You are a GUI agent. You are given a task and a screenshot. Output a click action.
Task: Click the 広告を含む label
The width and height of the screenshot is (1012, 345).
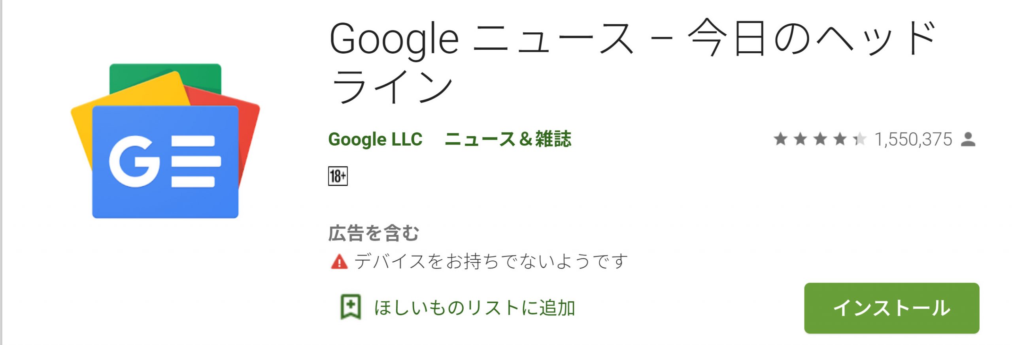374,233
